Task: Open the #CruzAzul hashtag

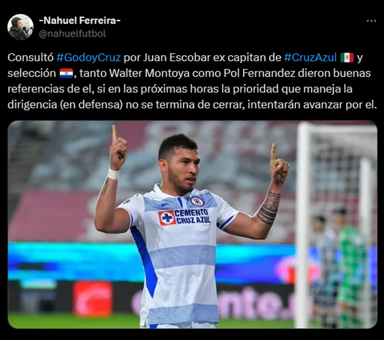Action: pos(310,57)
